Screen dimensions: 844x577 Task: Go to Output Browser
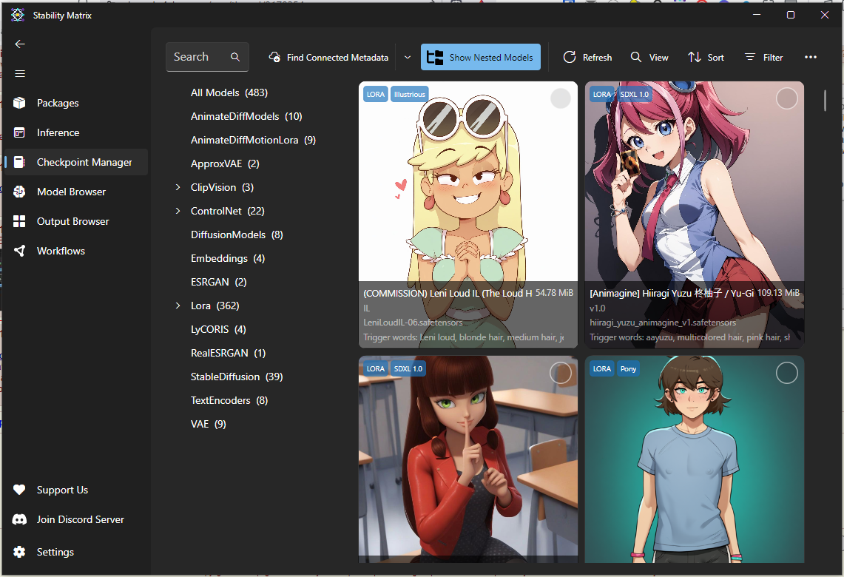(75, 221)
